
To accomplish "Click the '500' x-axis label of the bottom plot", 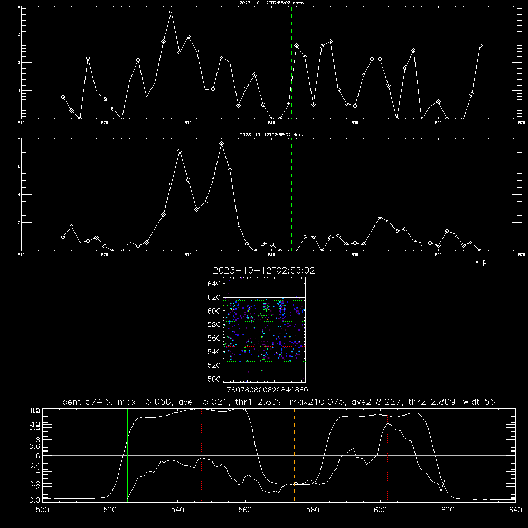I will [42, 510].
